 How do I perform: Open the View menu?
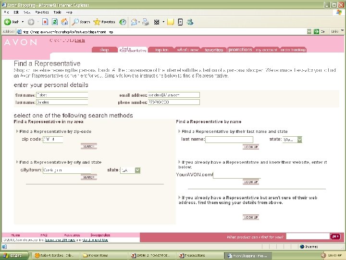pos(27,12)
